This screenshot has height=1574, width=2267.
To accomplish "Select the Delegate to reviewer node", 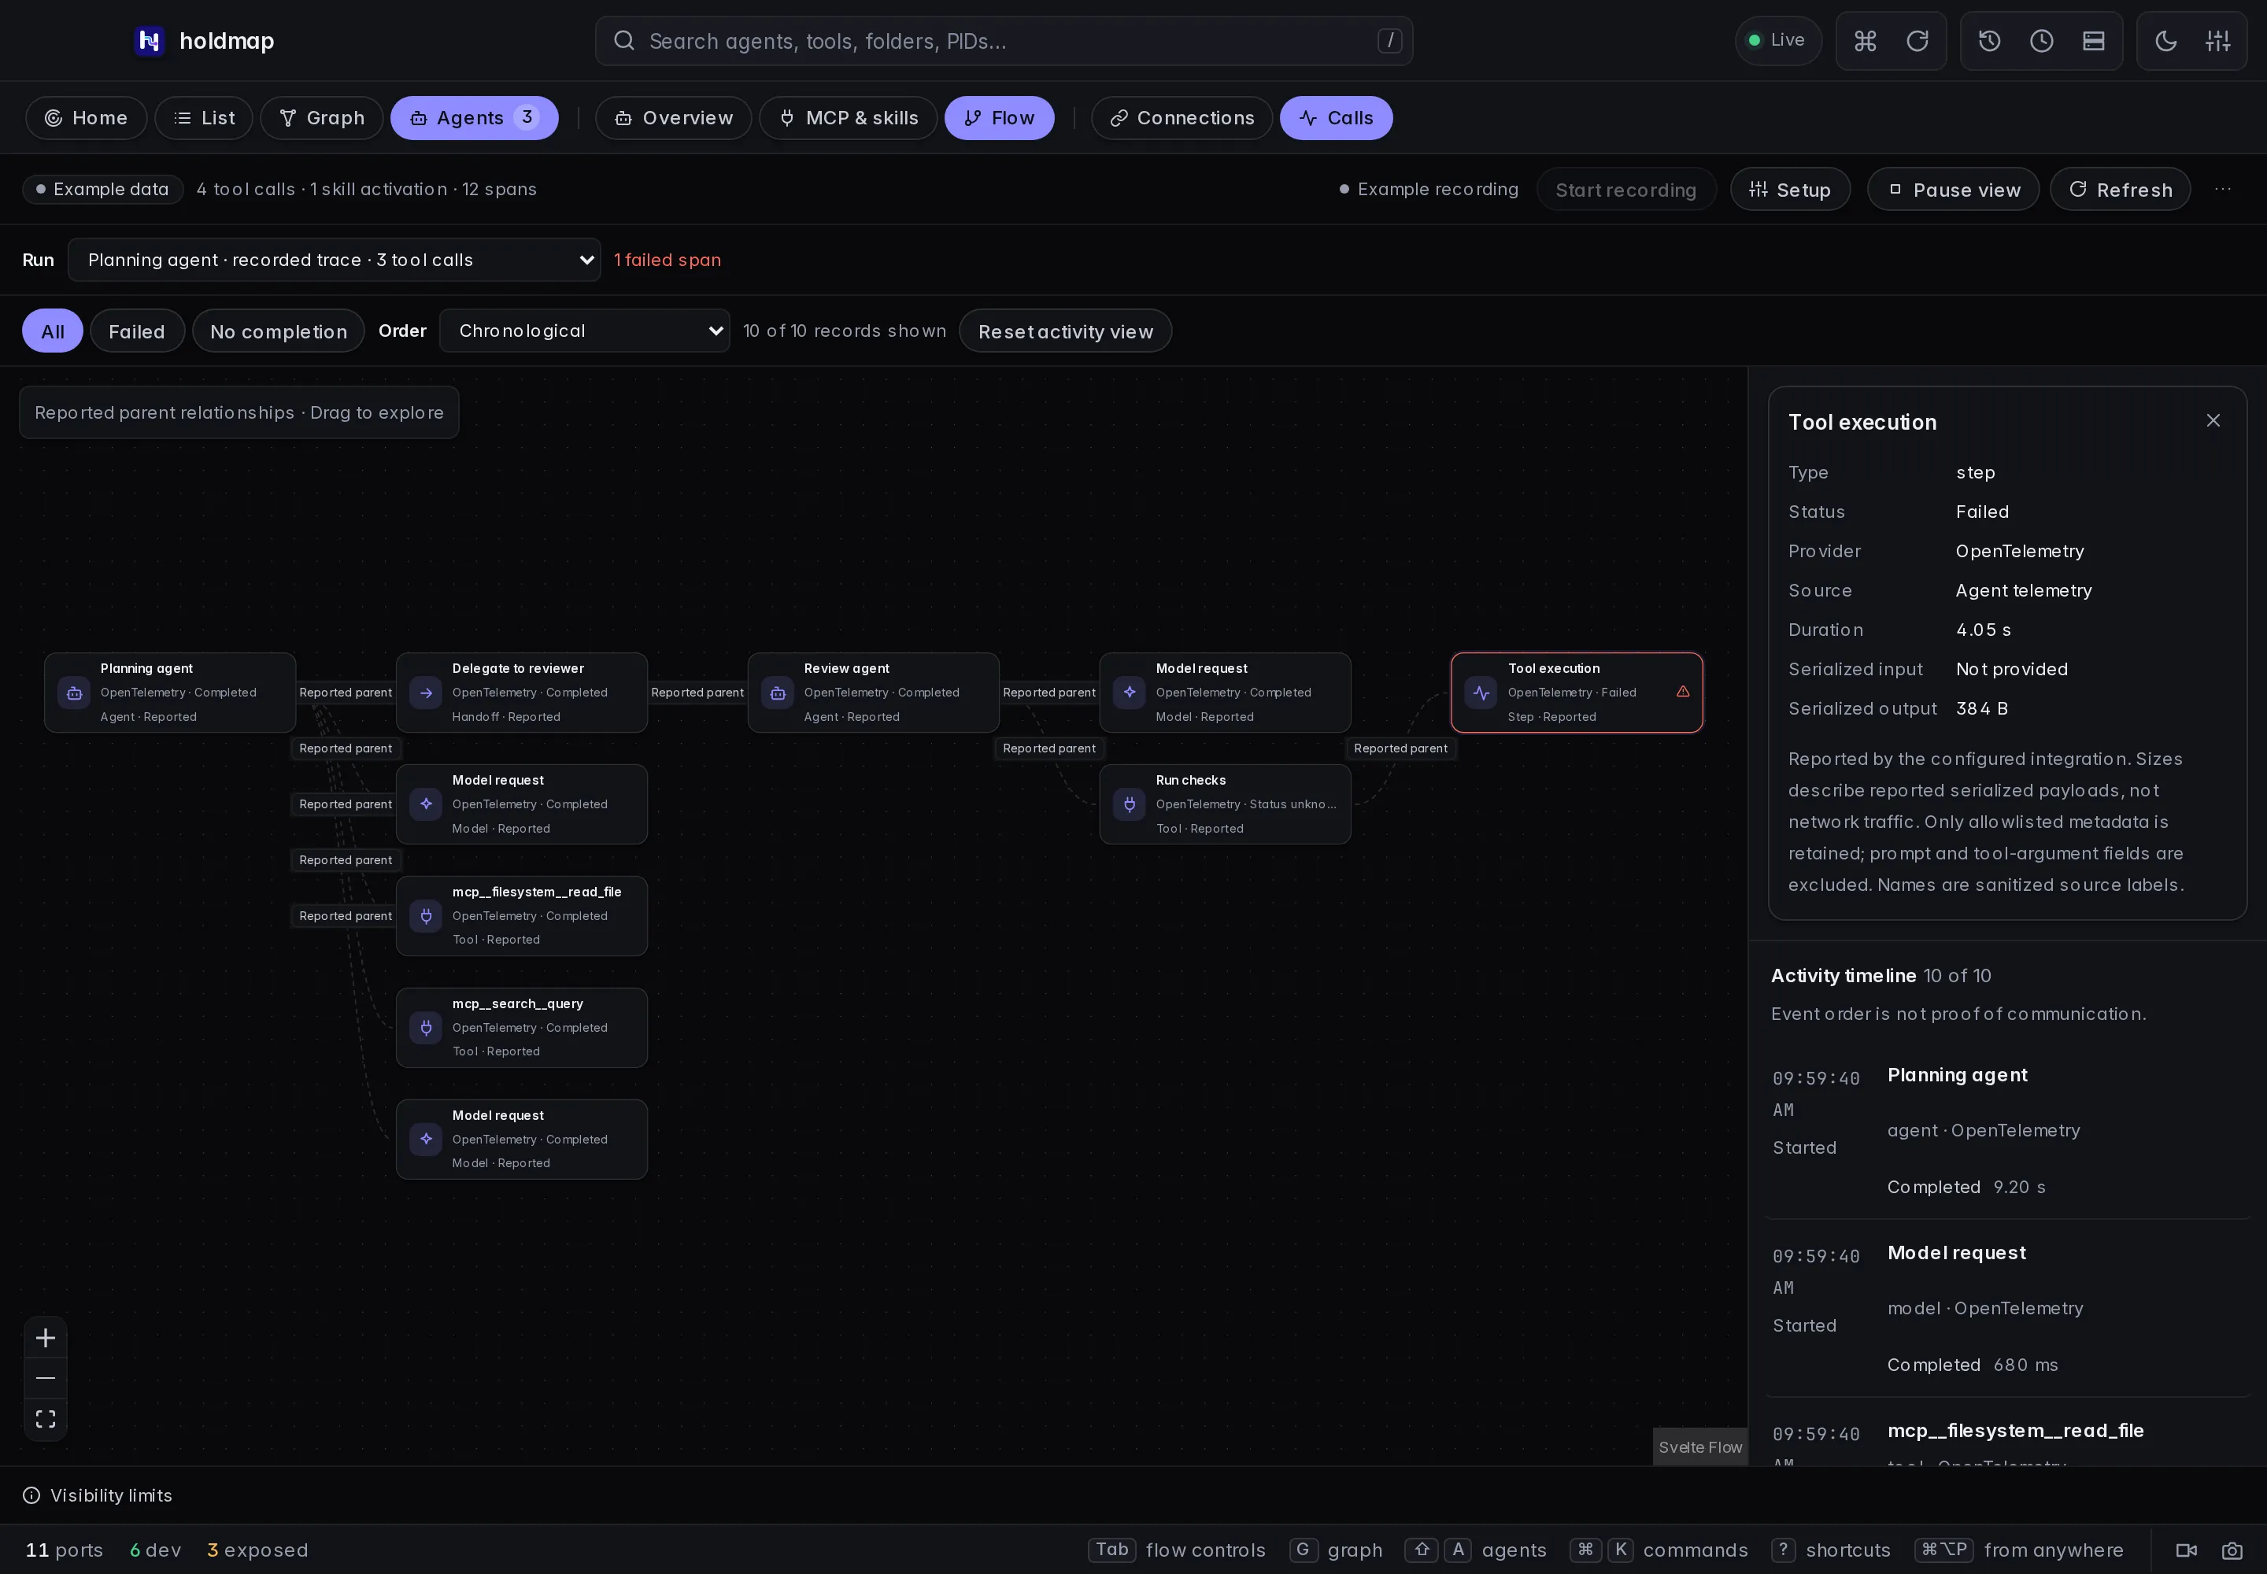I will 521,693.
